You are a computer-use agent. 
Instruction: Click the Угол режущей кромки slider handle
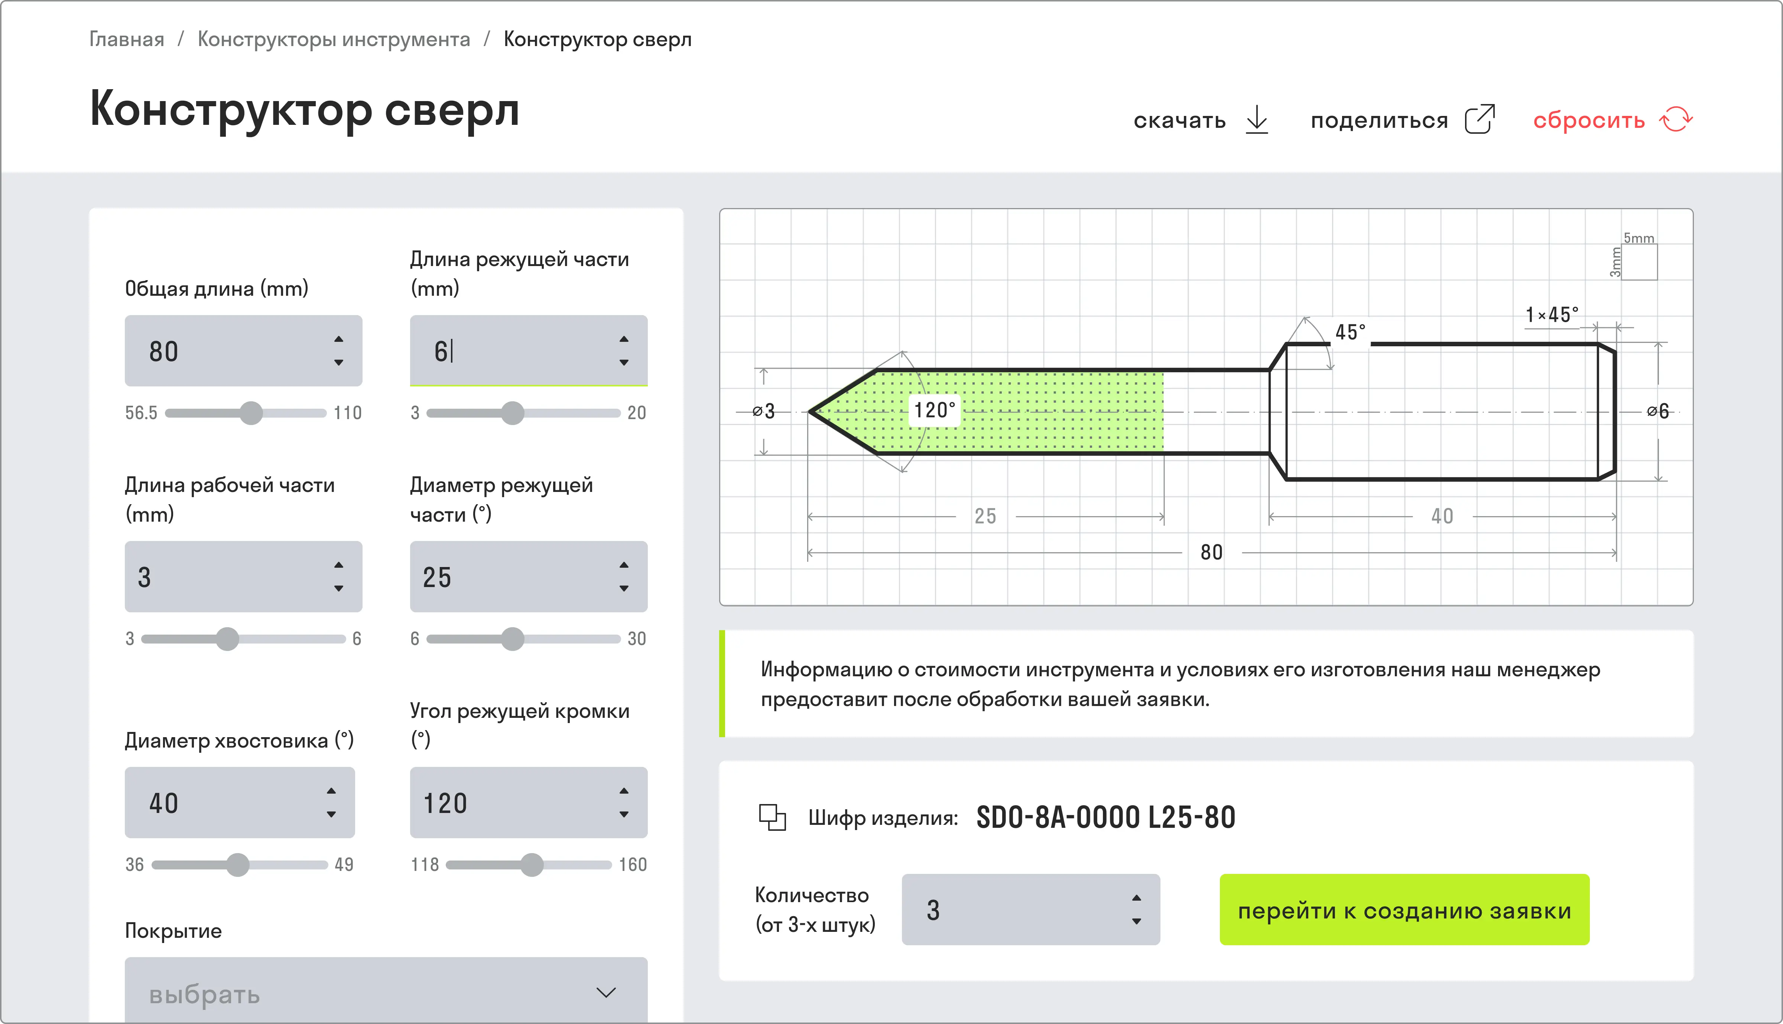pos(532,864)
